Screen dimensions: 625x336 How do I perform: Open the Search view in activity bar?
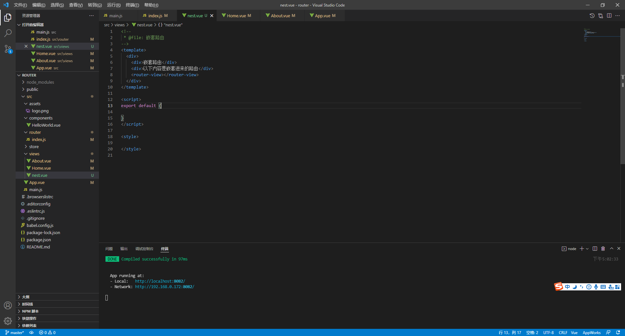pos(8,33)
